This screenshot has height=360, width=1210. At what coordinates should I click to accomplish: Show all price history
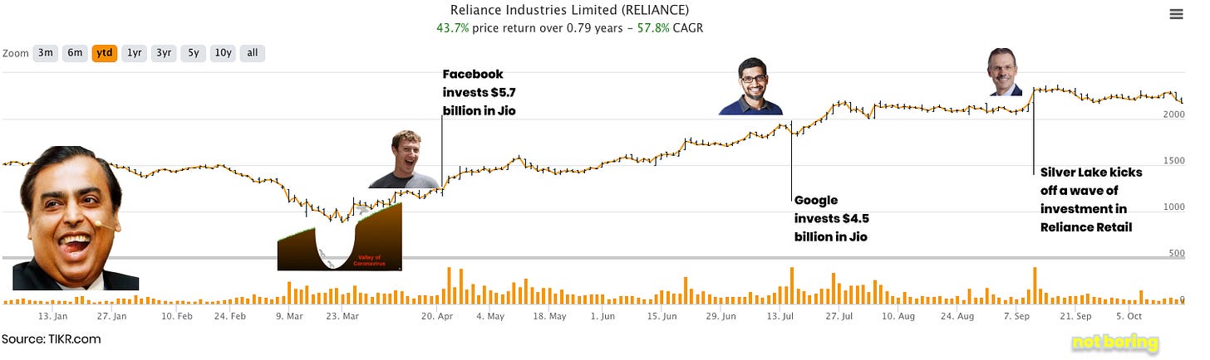pos(252,53)
